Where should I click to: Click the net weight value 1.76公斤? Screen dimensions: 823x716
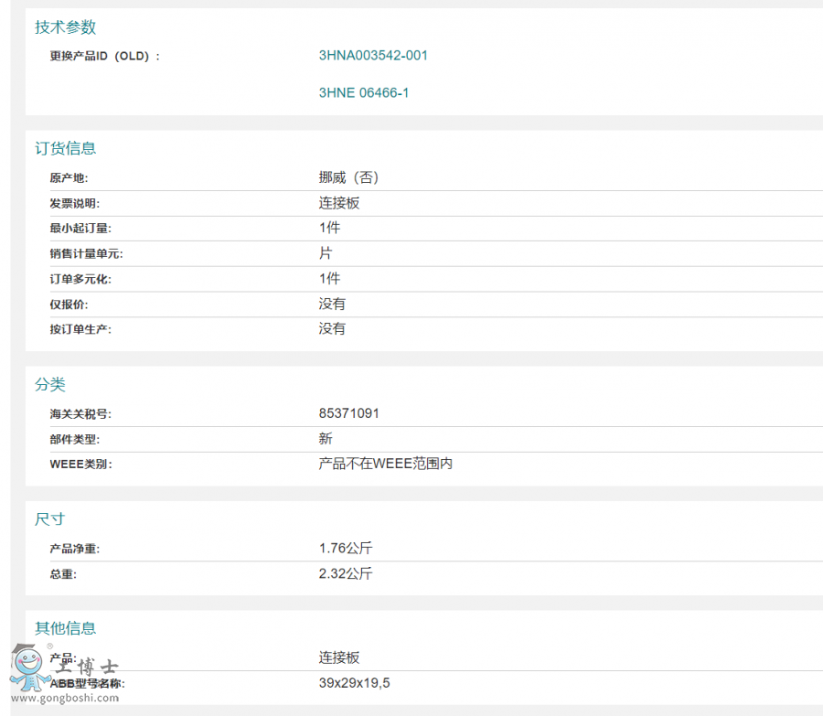coord(346,549)
